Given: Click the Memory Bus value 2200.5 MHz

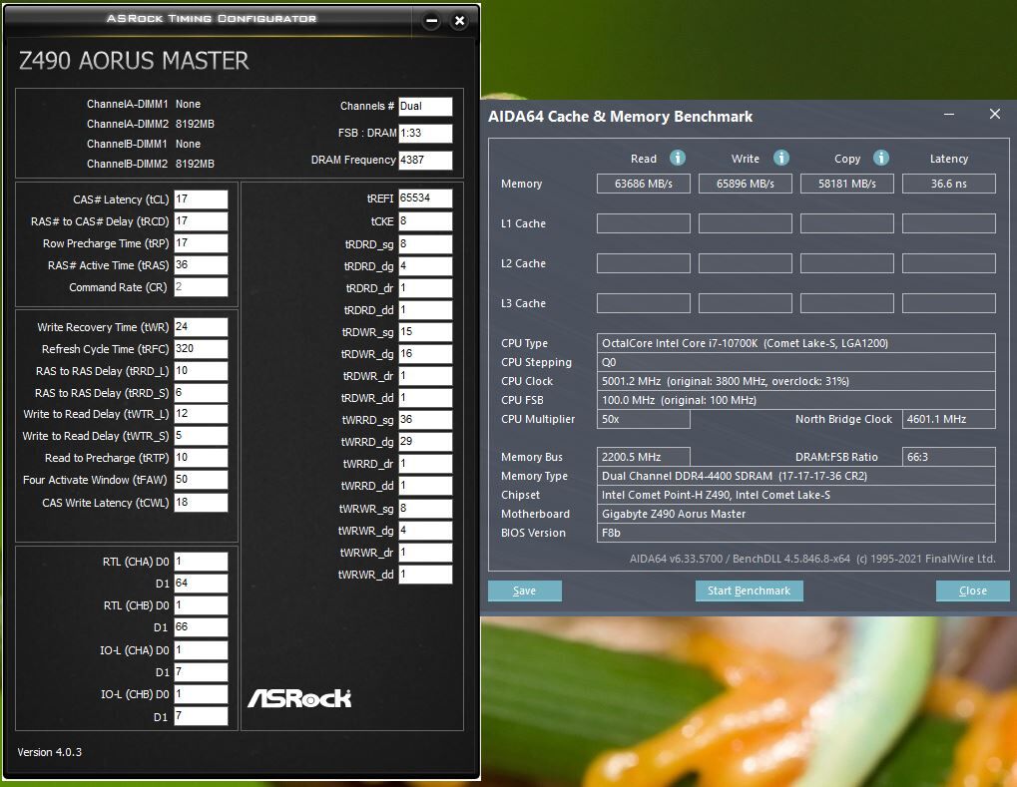Looking at the screenshot, I should 644,457.
